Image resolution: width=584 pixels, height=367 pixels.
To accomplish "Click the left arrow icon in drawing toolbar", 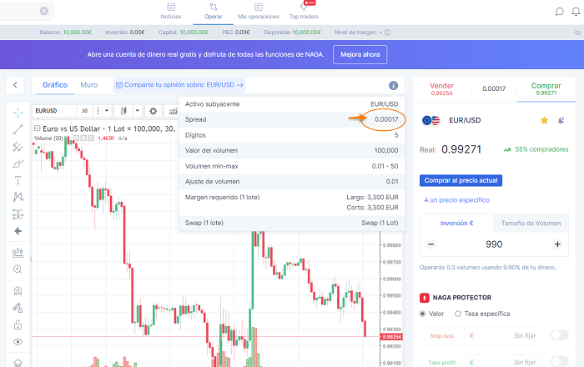I will (18, 231).
